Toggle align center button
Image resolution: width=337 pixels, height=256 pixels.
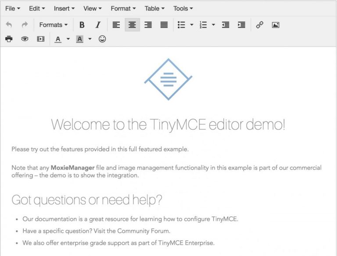click(x=132, y=25)
